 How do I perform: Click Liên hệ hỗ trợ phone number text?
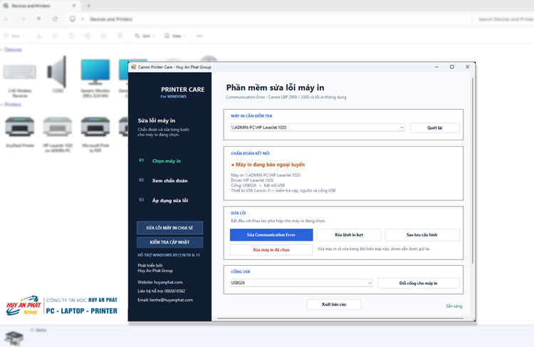pos(162,291)
